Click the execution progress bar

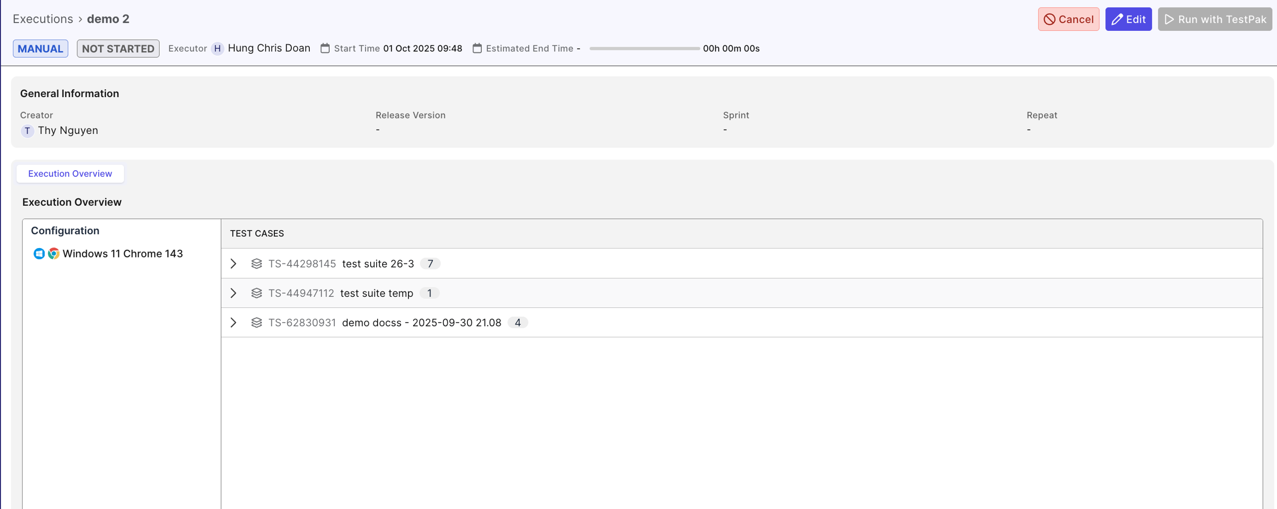point(644,48)
